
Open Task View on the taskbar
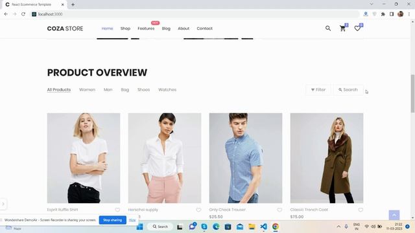click(x=180, y=227)
